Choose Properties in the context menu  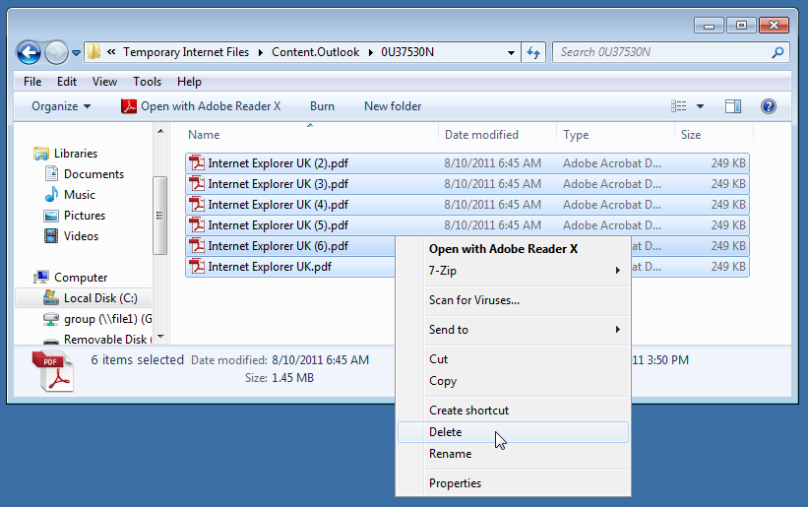click(514, 483)
